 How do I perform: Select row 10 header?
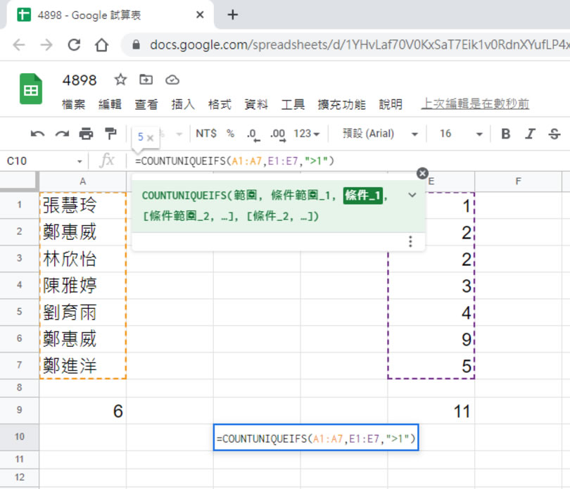point(19,437)
